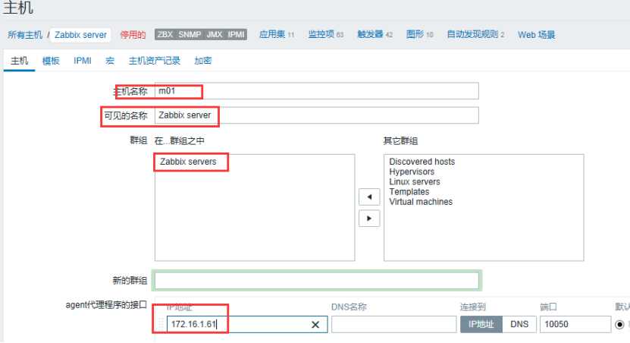630x343 pixels.
Task: Select Linux servers in other groups
Action: coord(415,182)
